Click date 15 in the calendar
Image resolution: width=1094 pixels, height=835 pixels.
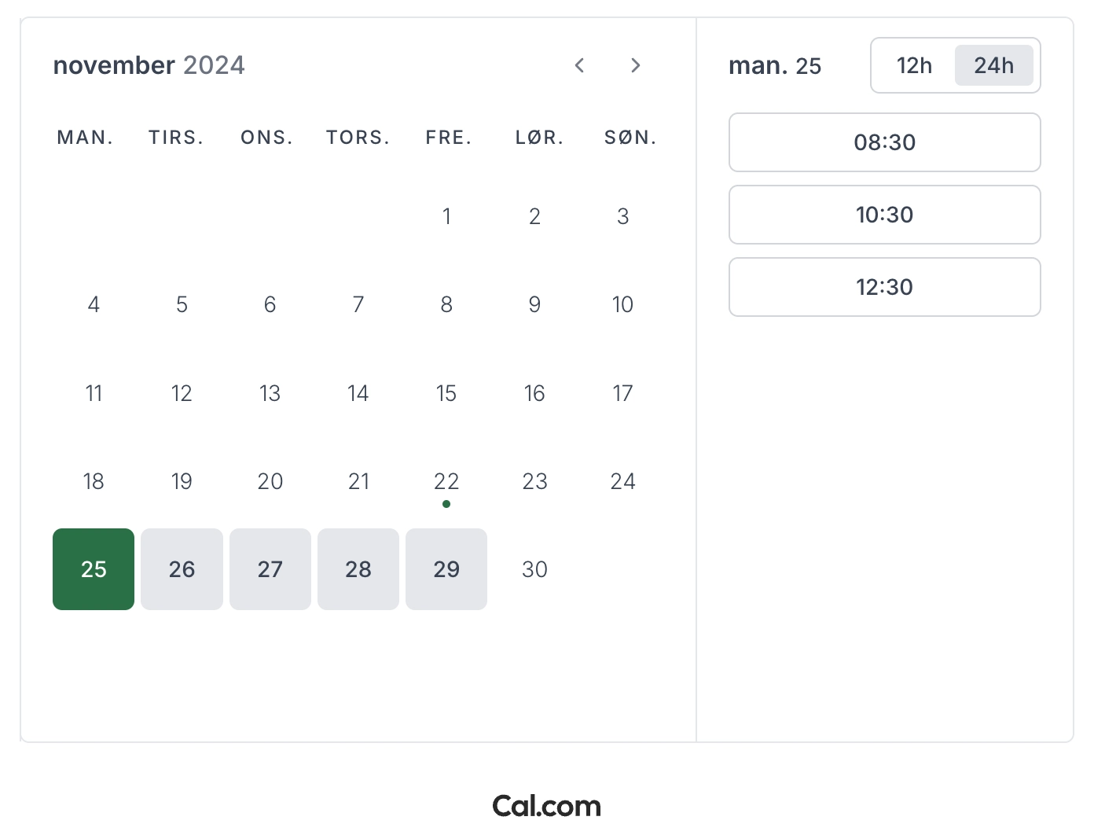click(446, 393)
